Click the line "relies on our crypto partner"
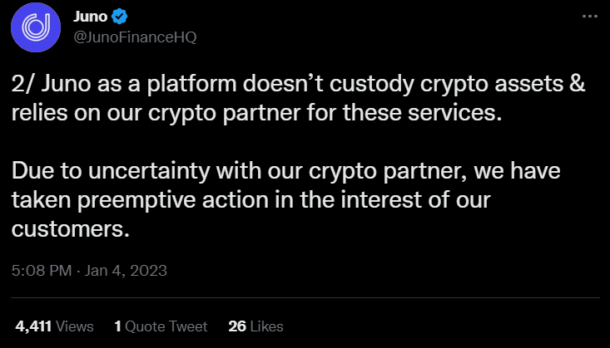Viewport: 610px width, 348px height. pyautogui.click(x=258, y=113)
